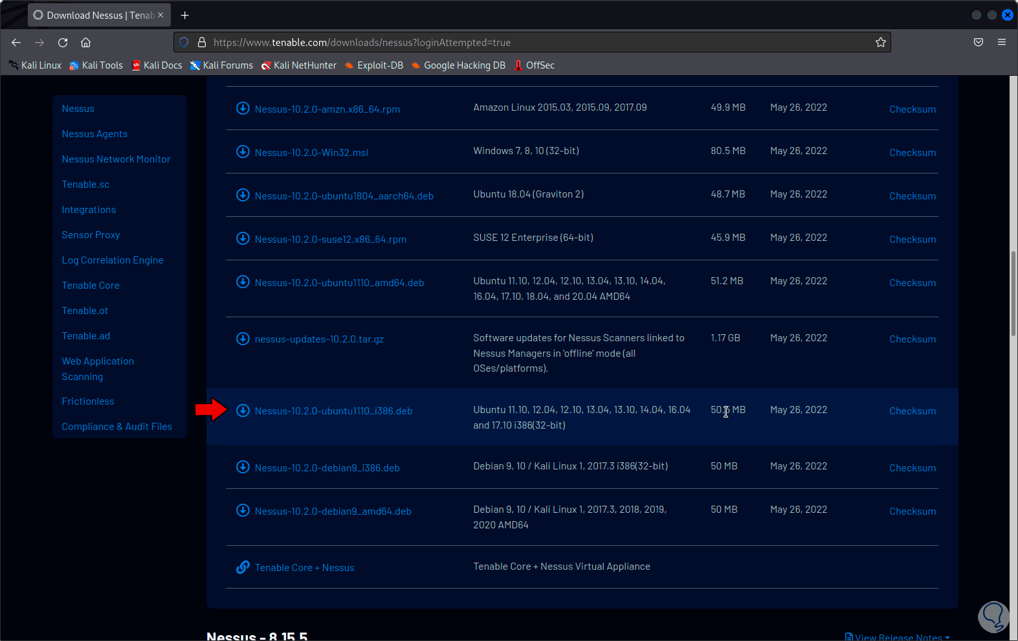The height and width of the screenshot is (641, 1018).
Task: Click download icon for debian9_amd64.deb
Action: 243,510
